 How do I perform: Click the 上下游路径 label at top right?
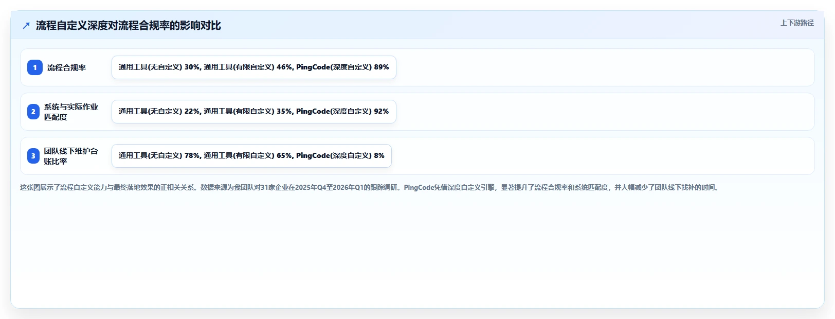pyautogui.click(x=797, y=23)
